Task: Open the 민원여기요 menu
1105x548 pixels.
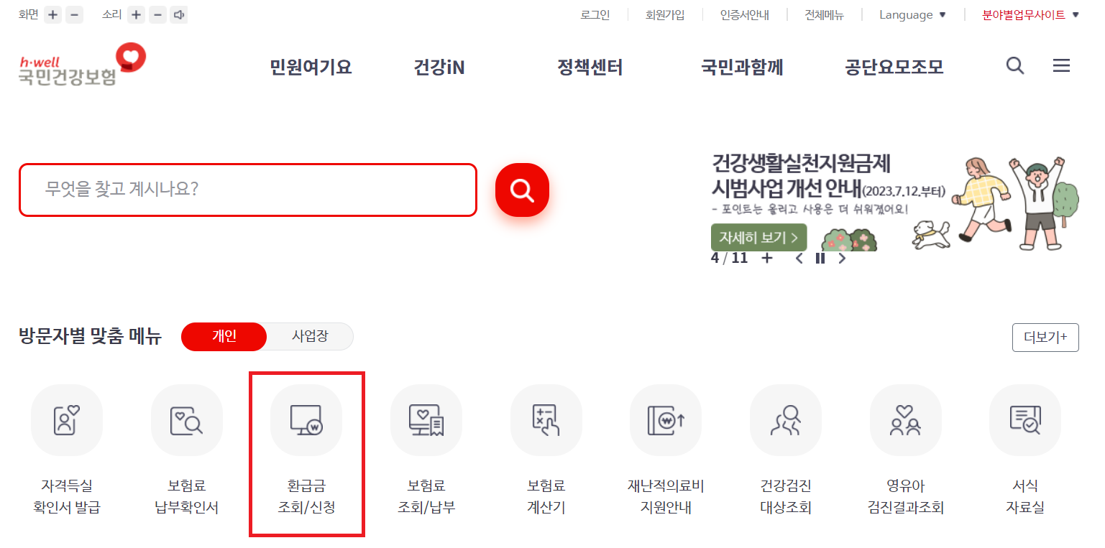Action: [x=309, y=67]
